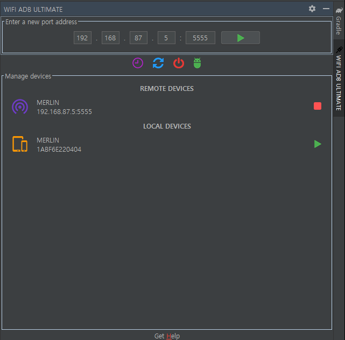345x340 pixels.
Task: Click the WIFI ADB ULTIMATE panel title
Action: tap(33, 10)
